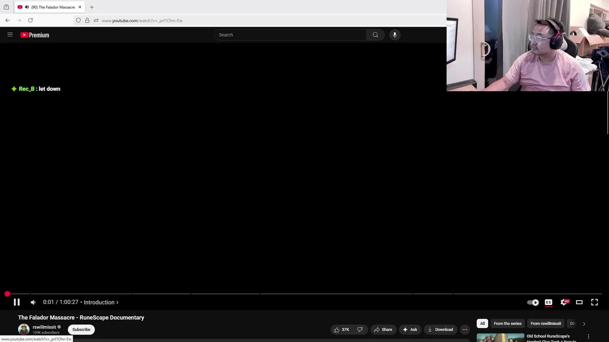The image size is (609, 342).
Task: Enter full screen mode
Action: click(x=594, y=302)
